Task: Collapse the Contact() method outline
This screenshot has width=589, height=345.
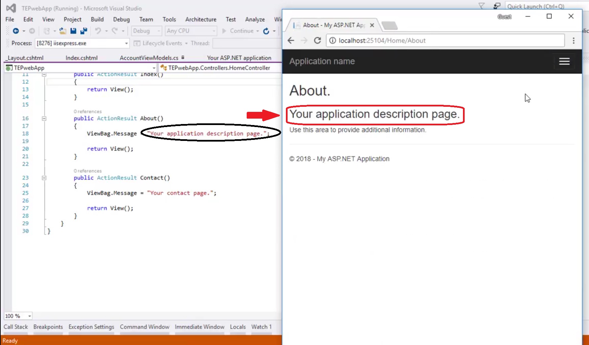Action: (x=44, y=178)
